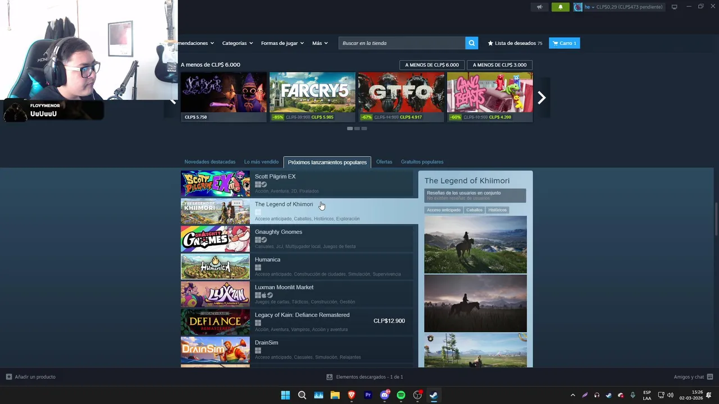Open Discord from the taskbar
The width and height of the screenshot is (719, 404).
(385, 395)
